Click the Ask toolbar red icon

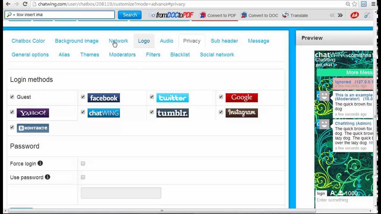tap(355, 15)
